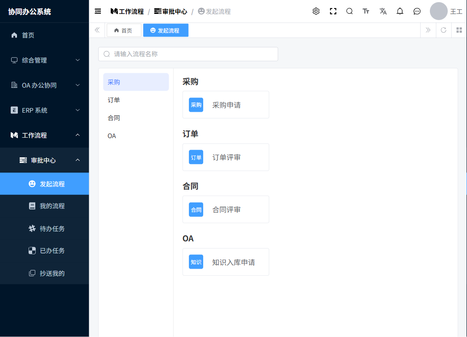
Task: Click the 采购 section heading
Action: click(x=190, y=81)
